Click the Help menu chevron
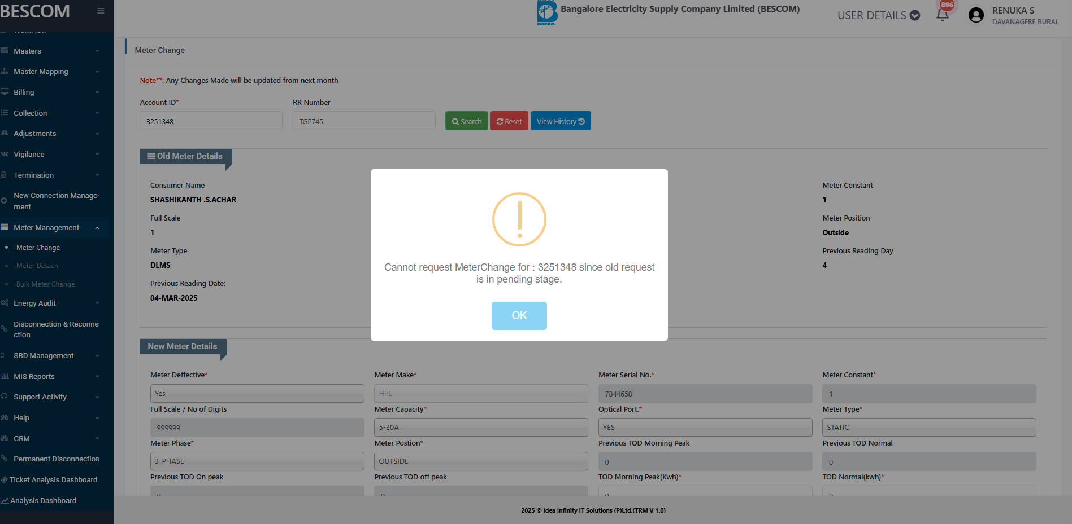The height and width of the screenshot is (524, 1072). (x=97, y=418)
